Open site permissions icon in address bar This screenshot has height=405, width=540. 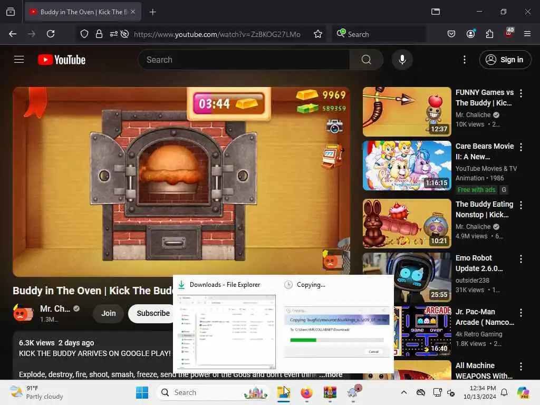coord(114,34)
